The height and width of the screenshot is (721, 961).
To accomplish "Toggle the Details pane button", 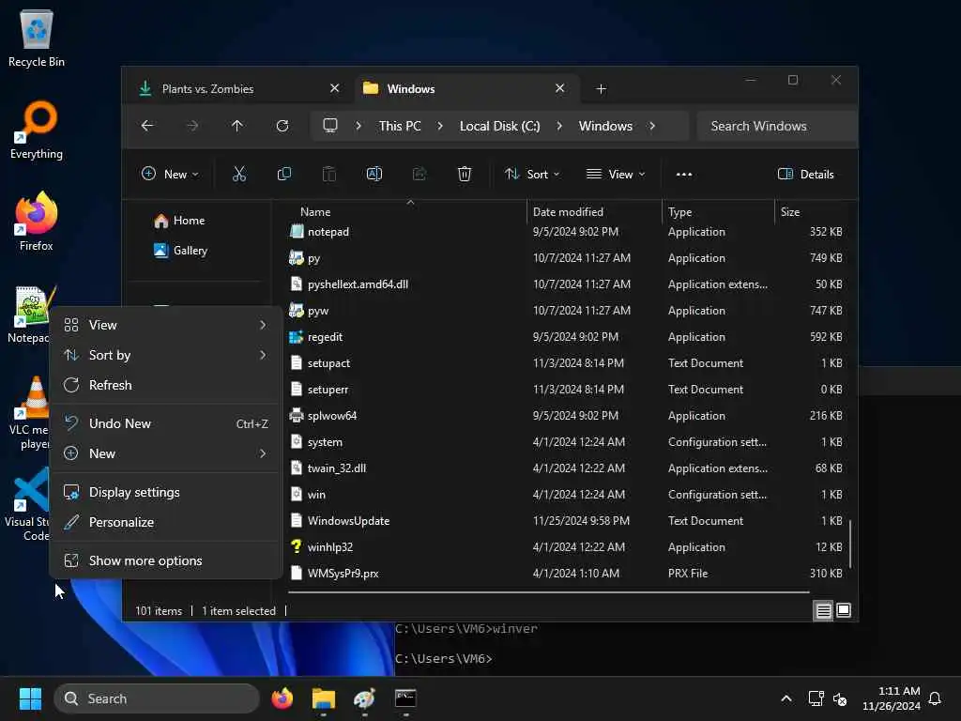I will (805, 174).
